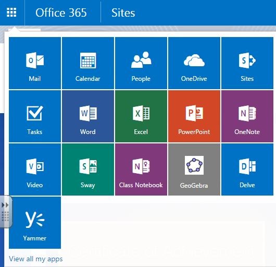
Task: Launch the Tasks tile
Action: tap(35, 116)
